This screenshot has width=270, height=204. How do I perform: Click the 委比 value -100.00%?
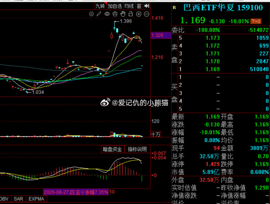click(208, 30)
